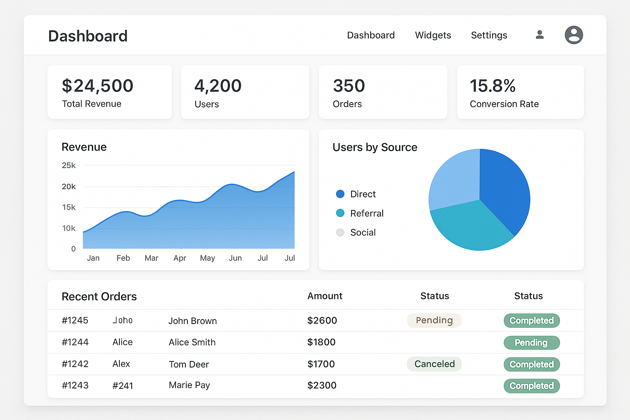Open the circular user avatar menu

pos(574,35)
